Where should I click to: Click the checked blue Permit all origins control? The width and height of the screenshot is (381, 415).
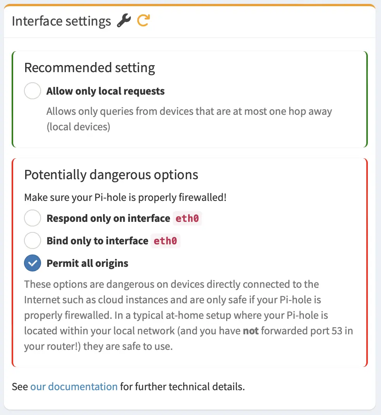coord(33,263)
